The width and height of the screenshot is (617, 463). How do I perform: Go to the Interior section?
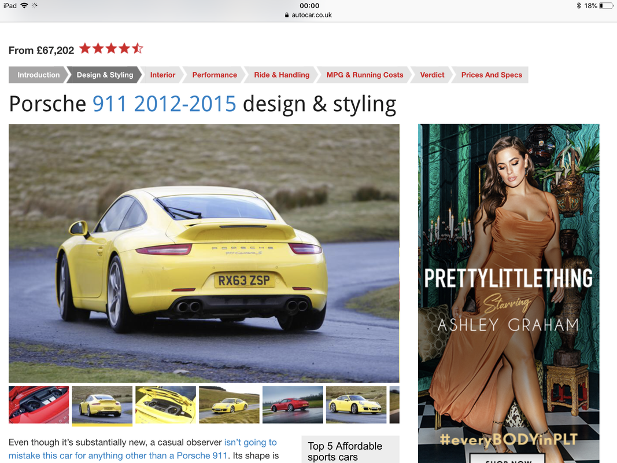click(x=162, y=75)
